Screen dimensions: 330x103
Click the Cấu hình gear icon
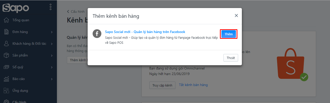pyautogui.click(x=6, y=101)
